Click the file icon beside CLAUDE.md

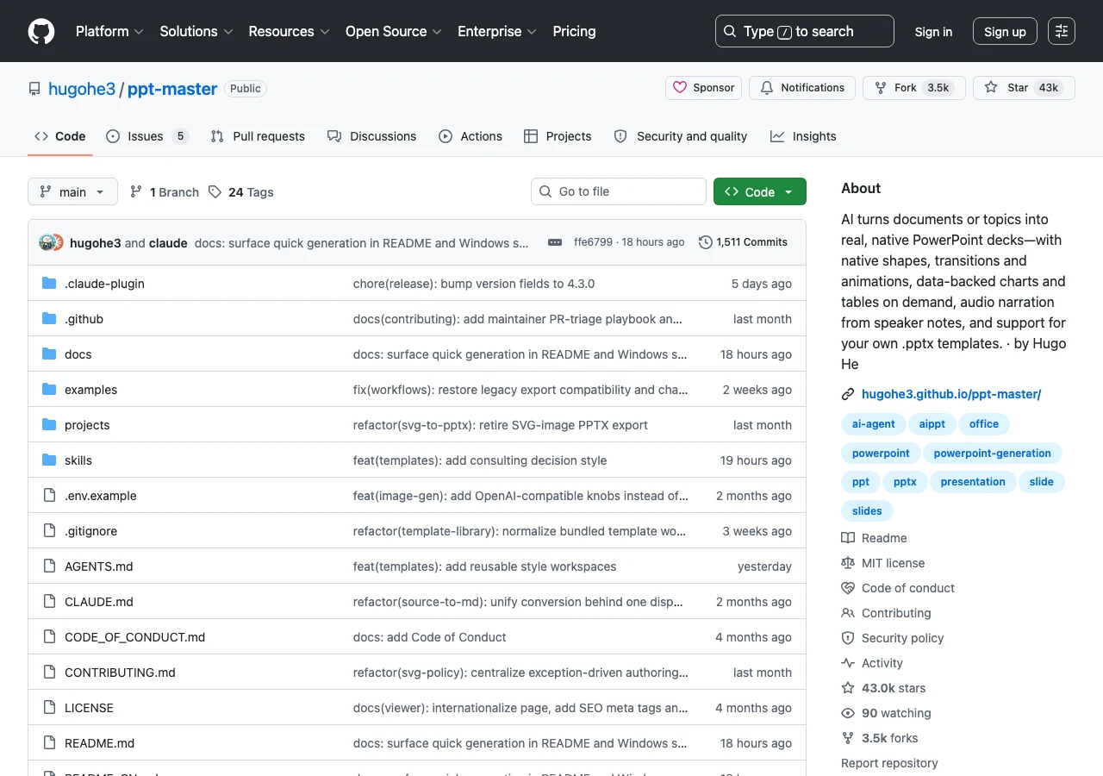[49, 602]
